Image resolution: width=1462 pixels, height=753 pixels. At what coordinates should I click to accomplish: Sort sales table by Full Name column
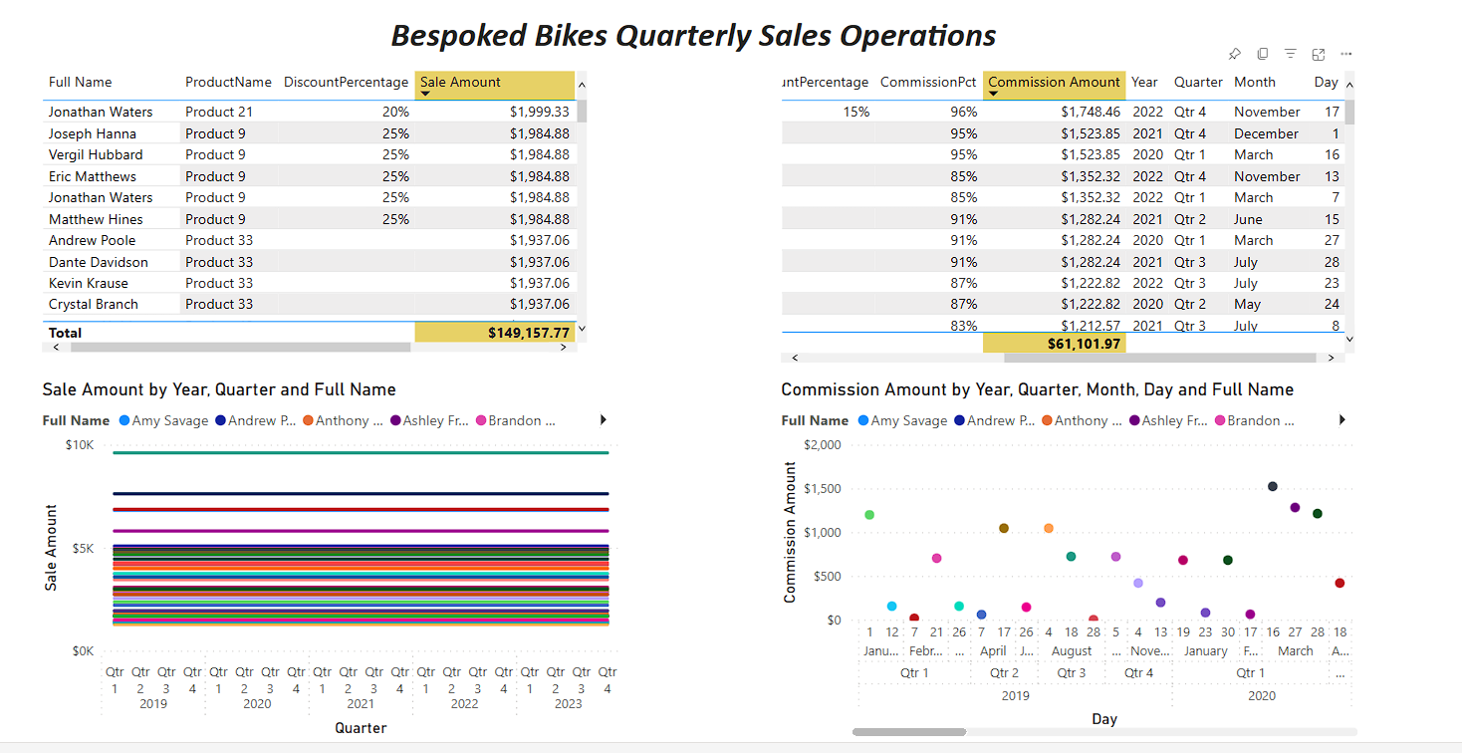pyautogui.click(x=80, y=82)
